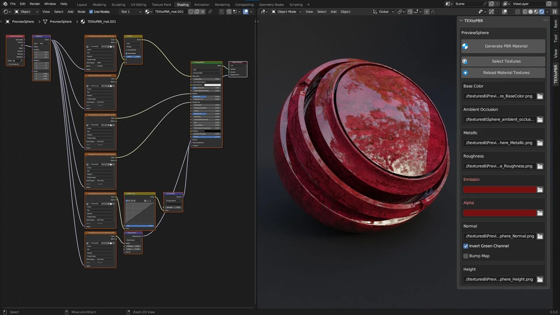Viewport: 560px width, 315px height.
Task: Pin the node editor material
Action: [210, 12]
